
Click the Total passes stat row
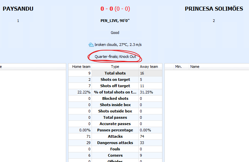coord(115,117)
